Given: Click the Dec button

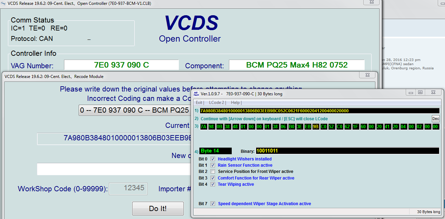Looking at the screenshot, I should [436, 119].
